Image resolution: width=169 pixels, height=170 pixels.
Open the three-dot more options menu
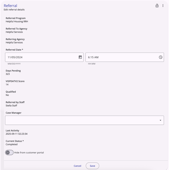(163, 6)
